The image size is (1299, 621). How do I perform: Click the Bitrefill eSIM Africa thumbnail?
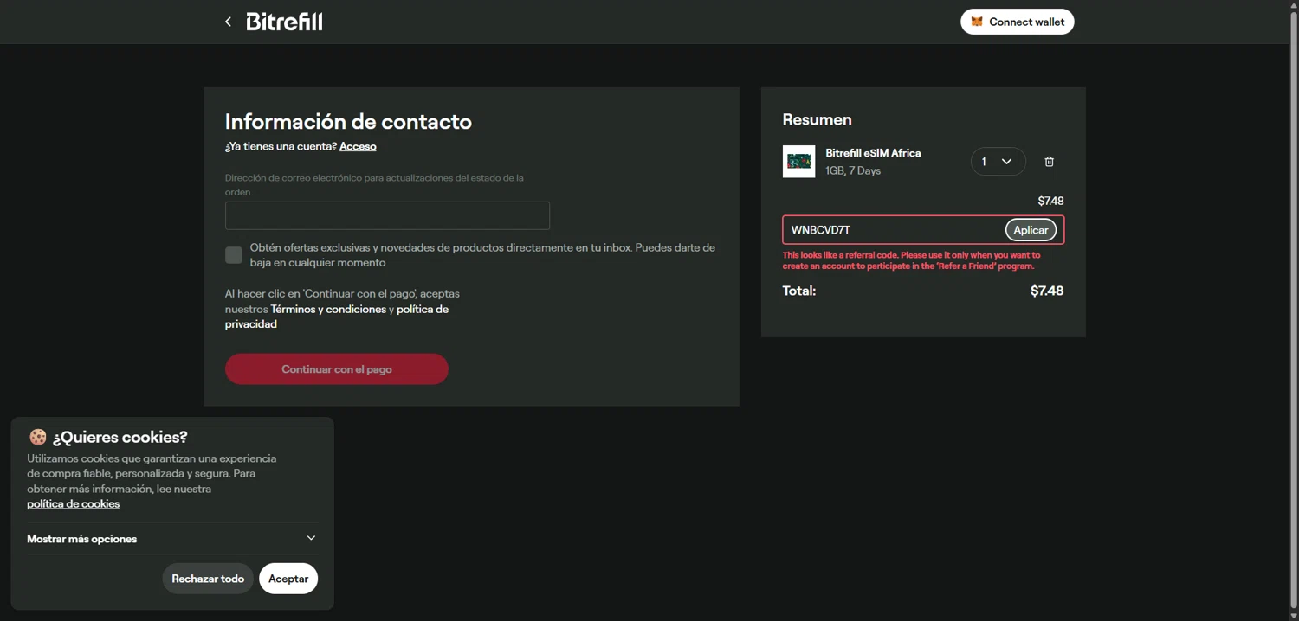pos(798,162)
